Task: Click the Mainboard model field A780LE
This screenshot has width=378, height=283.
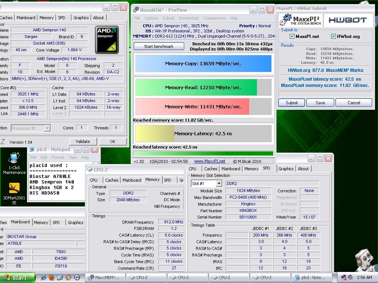Action: (41, 243)
